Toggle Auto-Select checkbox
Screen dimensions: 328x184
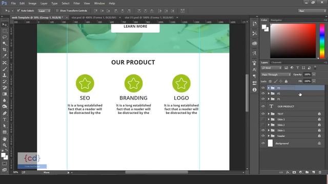point(18,10)
